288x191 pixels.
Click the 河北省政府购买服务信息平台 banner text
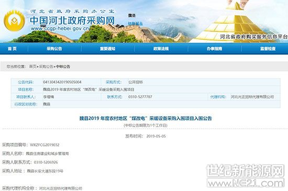253,37
